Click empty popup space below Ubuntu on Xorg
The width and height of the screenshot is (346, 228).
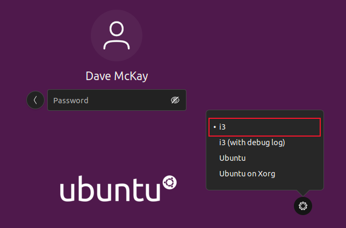point(264,184)
